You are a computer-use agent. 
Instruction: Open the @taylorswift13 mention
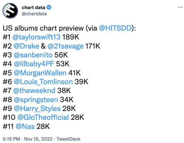pyautogui.click(x=36, y=37)
